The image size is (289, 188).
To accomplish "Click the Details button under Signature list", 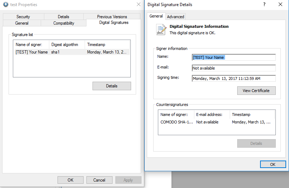I will click(112, 86).
